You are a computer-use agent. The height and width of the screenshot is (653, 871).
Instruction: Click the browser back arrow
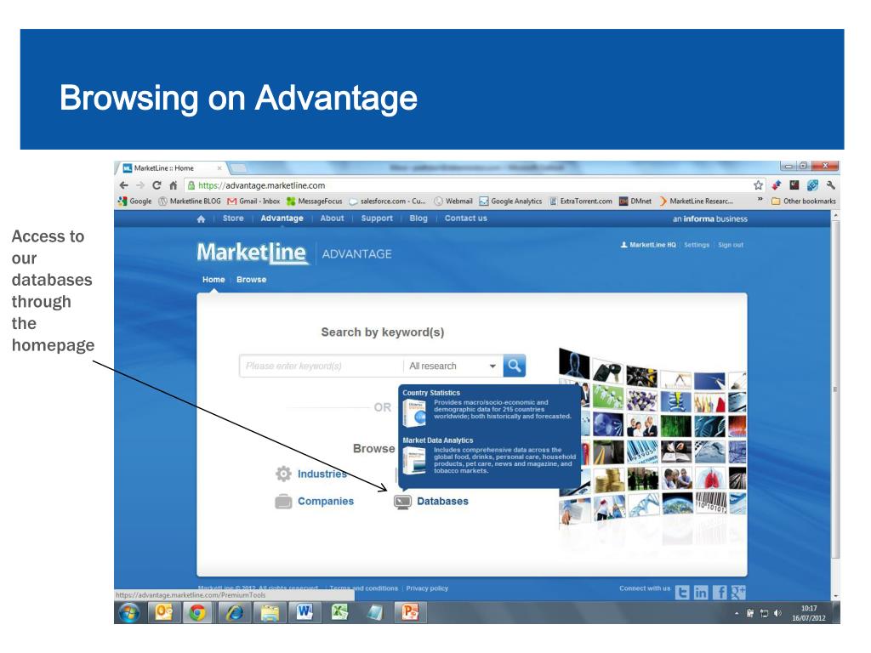[x=124, y=185]
